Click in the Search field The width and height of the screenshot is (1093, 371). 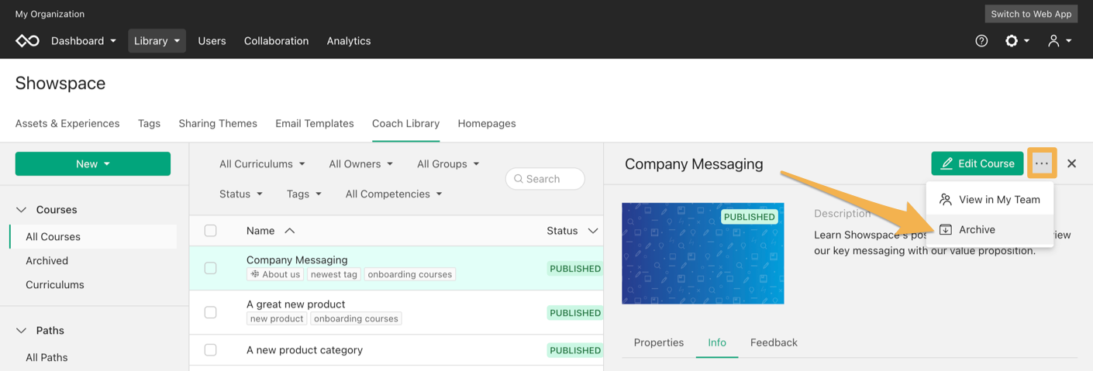(x=545, y=179)
